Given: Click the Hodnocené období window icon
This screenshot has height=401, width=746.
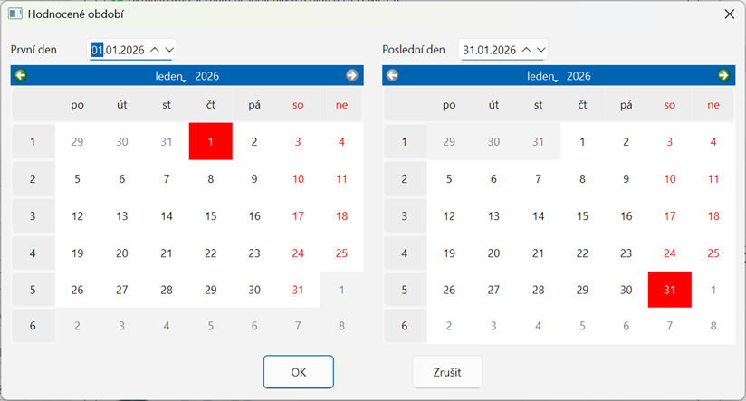Looking at the screenshot, I should [x=14, y=14].
